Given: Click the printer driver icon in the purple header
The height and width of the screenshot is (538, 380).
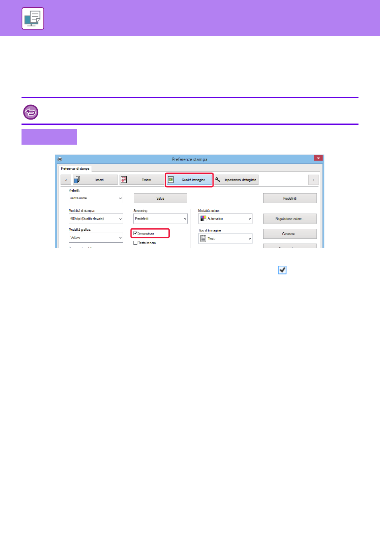Looking at the screenshot, I should coord(33,18).
